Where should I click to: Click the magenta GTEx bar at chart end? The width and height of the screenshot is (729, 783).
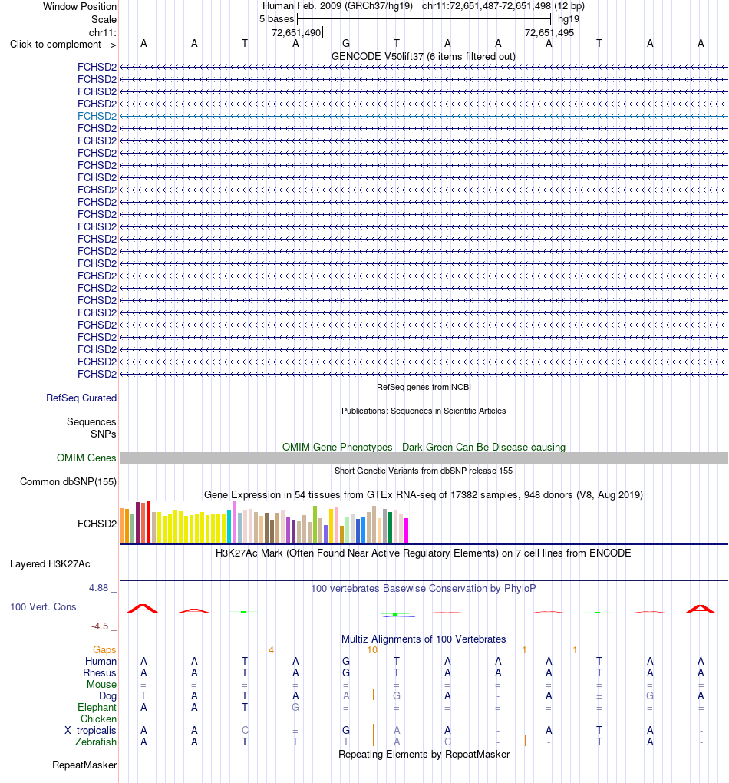407,530
